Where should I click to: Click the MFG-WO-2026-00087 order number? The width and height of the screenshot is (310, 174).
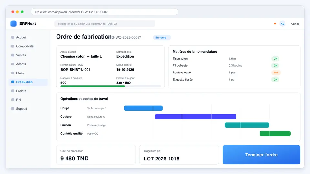(x=124, y=37)
